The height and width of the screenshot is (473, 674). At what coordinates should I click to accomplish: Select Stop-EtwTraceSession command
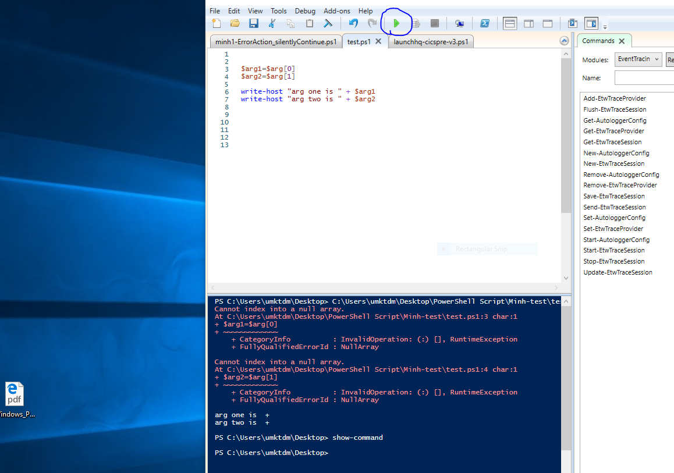coord(614,261)
